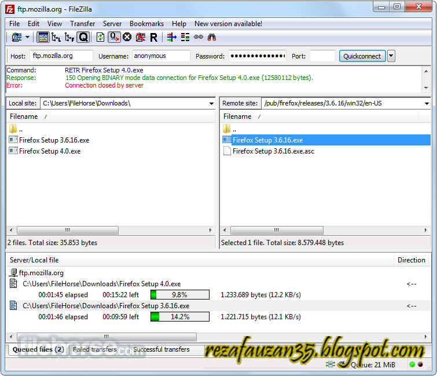
Task: Click remote pane scroll left arrow
Action: (225, 231)
